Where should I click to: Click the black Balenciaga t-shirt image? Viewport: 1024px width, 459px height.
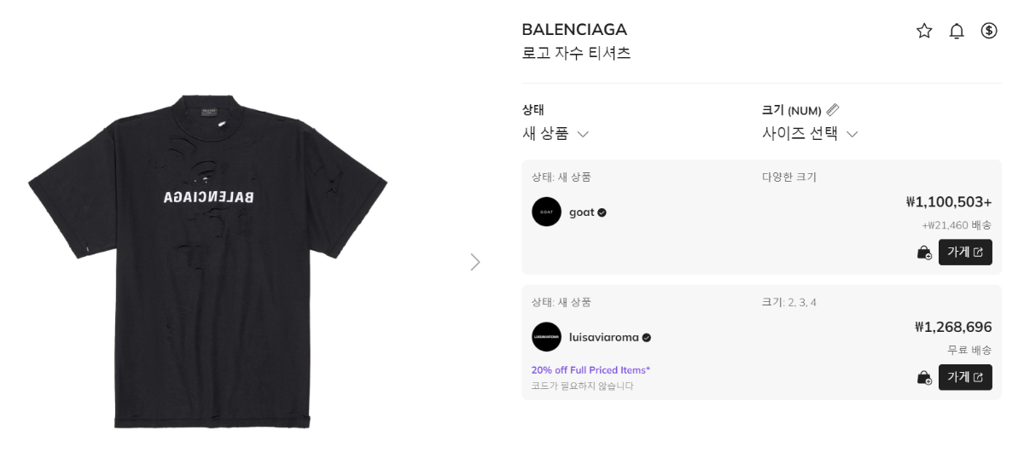click(x=208, y=260)
